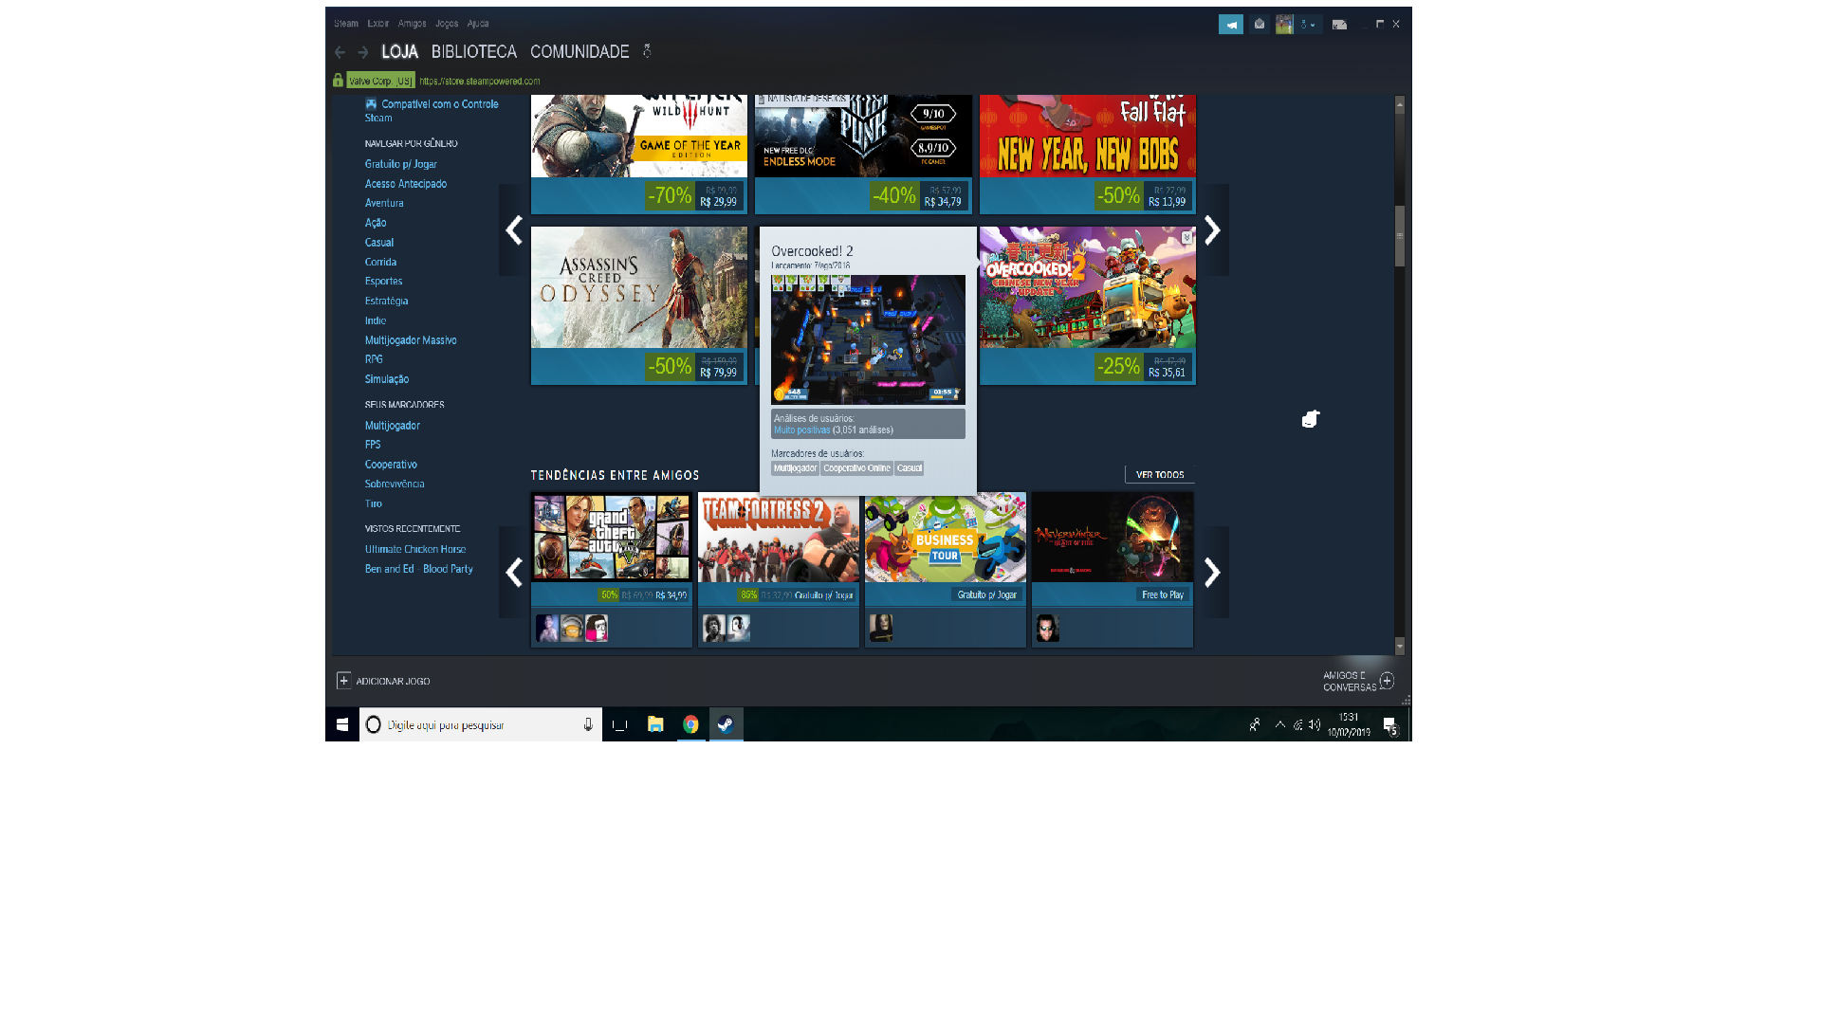Click the padlock security icon
Screen dimensions: 1821x1024
tap(338, 81)
